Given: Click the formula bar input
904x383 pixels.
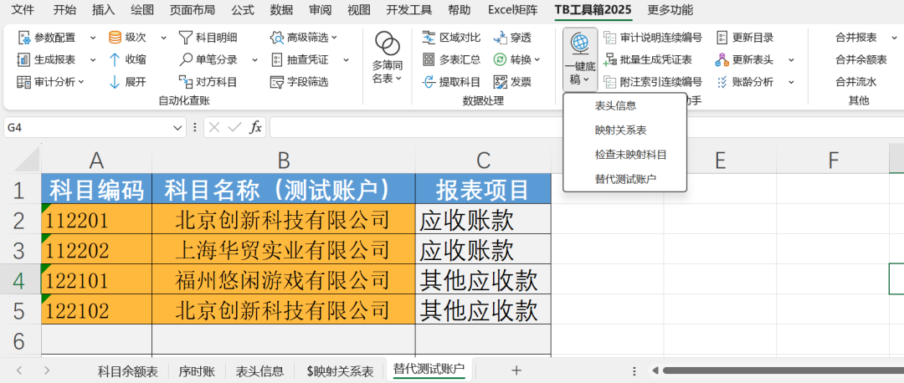Looking at the screenshot, I should (x=586, y=127).
